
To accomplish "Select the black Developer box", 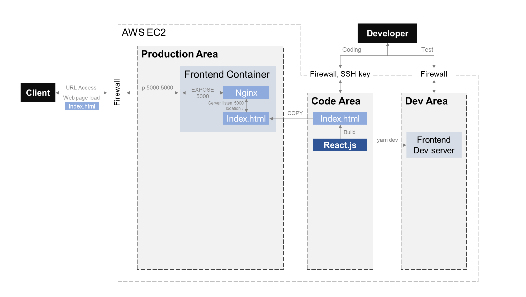I will click(x=387, y=33).
